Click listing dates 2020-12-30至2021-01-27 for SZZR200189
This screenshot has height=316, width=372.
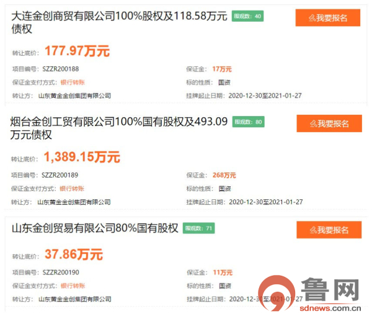tap(266, 202)
